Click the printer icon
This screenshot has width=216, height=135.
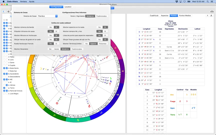pos(212,11)
